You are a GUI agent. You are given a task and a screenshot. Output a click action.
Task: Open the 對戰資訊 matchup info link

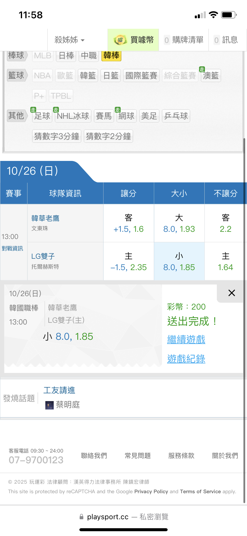[13, 249]
